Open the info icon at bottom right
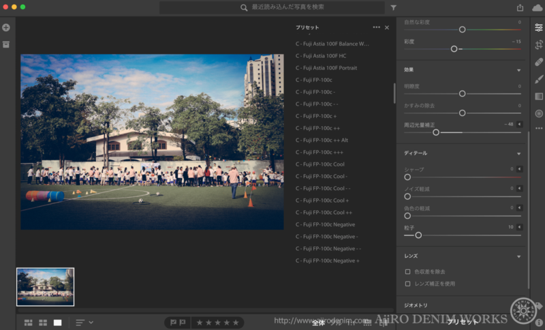 [x=539, y=323]
